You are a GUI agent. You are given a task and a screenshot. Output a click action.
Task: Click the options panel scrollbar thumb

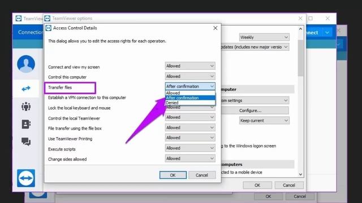(x=300, y=58)
